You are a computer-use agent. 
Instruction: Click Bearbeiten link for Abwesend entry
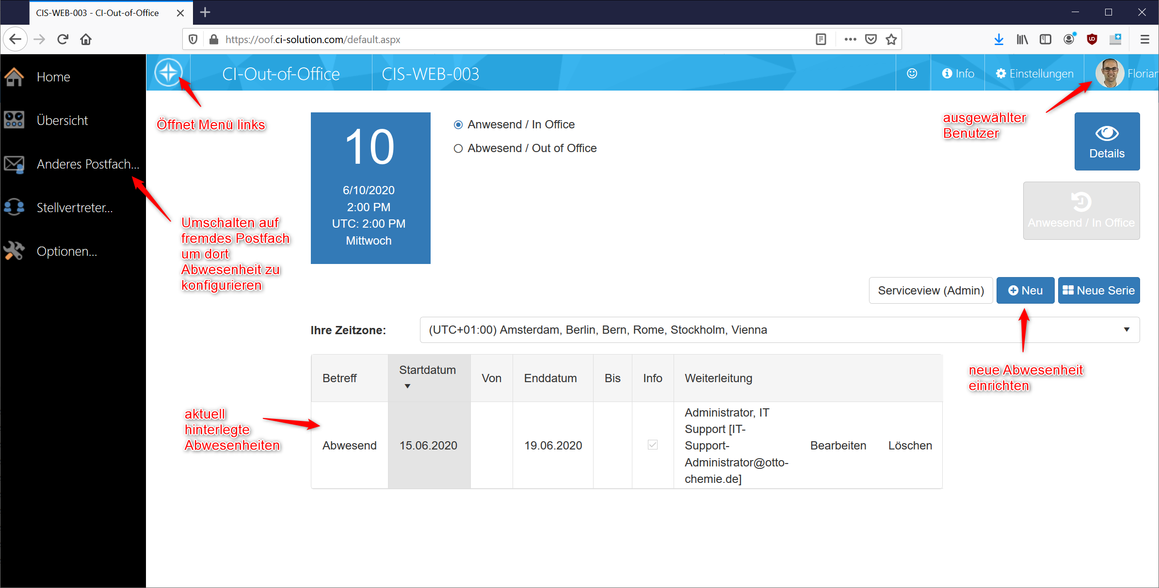tap(838, 446)
